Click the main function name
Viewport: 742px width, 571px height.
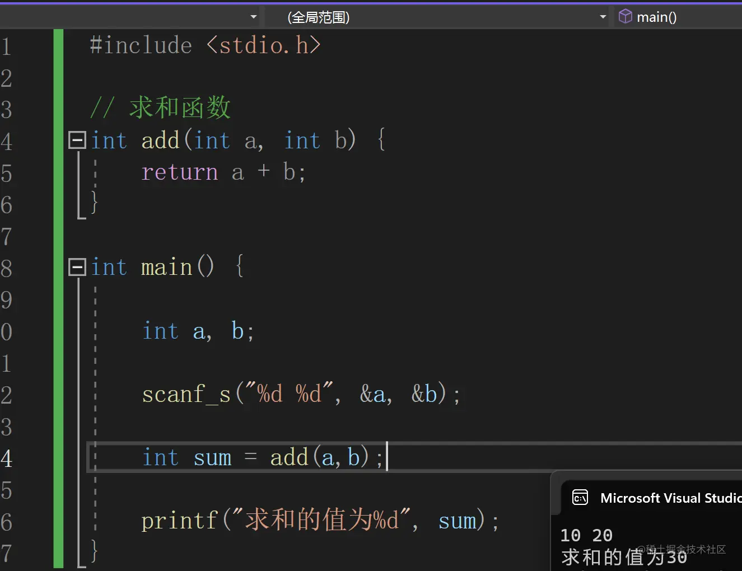click(x=167, y=267)
